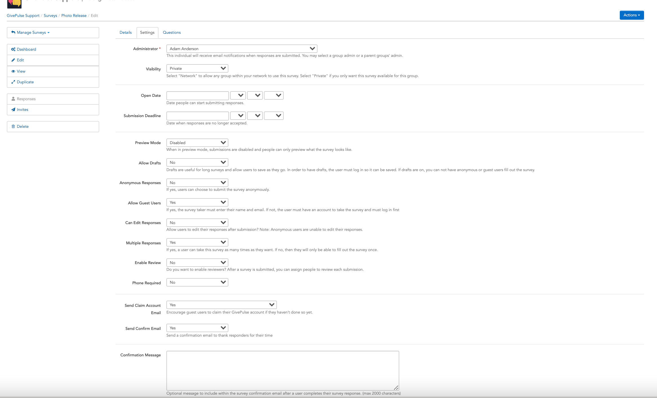Open the first time dropdown for Open Date

tap(238, 95)
